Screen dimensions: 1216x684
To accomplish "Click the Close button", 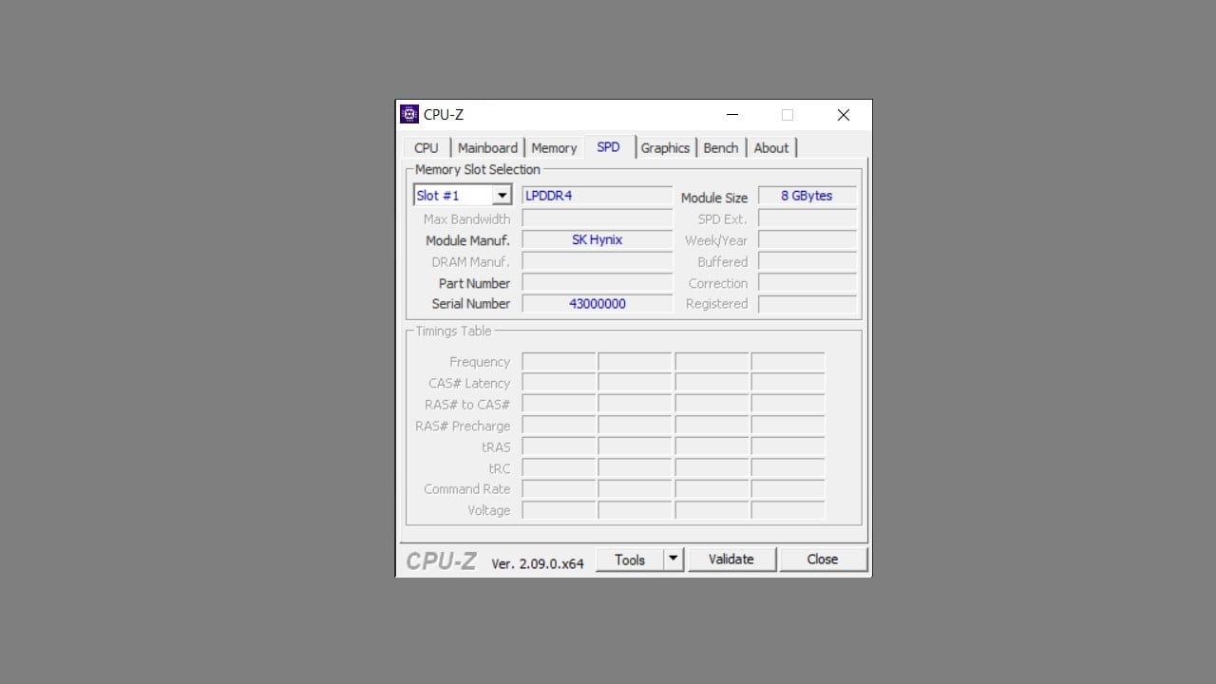I will [822, 559].
